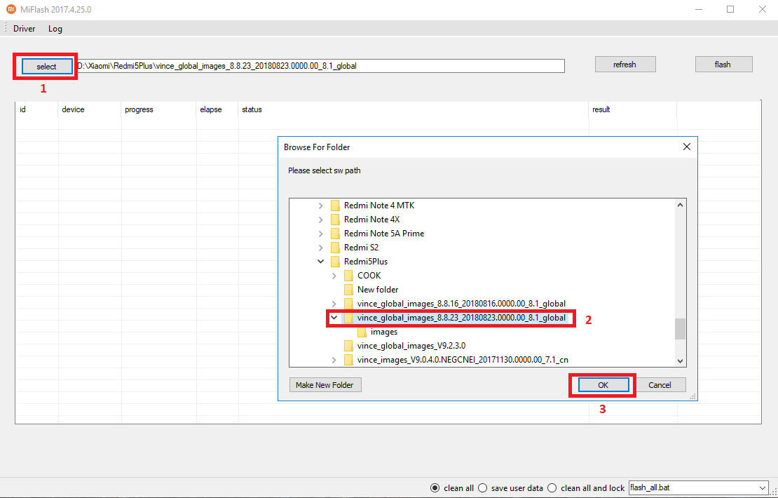
Task: Click the status column header
Action: tap(413, 109)
